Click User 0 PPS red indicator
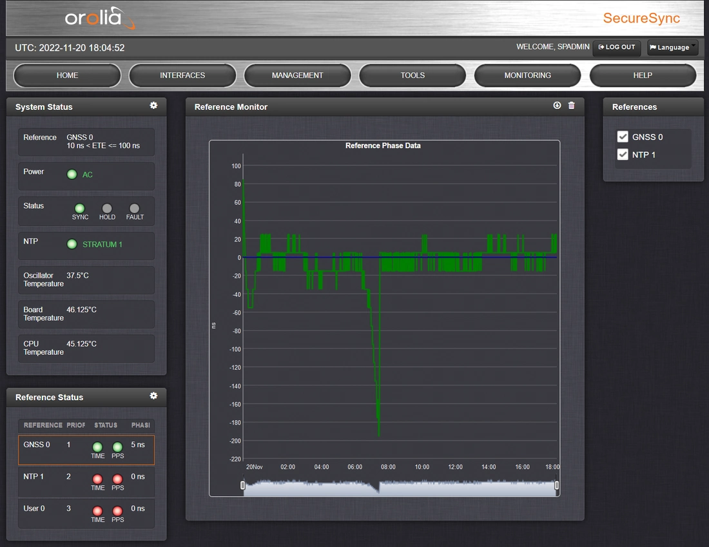 point(117,511)
